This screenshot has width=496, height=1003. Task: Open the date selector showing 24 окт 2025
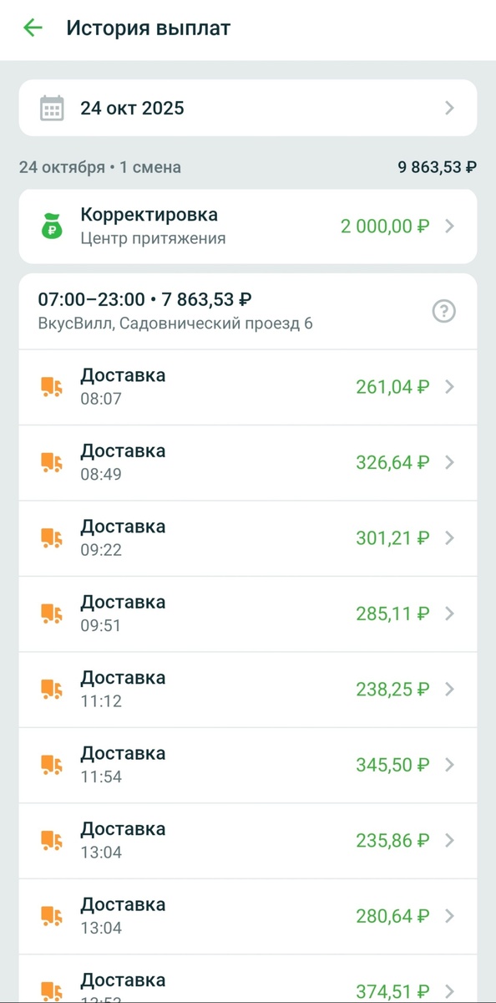248,108
